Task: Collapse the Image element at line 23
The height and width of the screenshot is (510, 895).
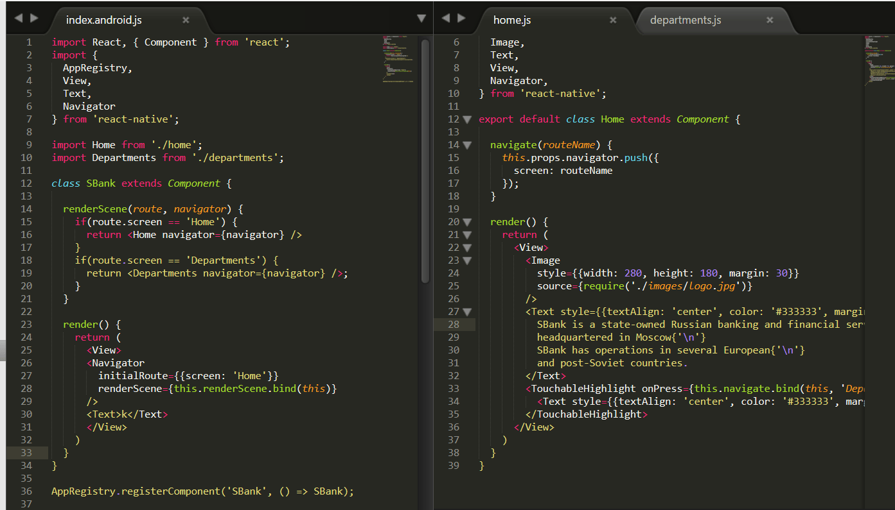Action: pos(467,260)
